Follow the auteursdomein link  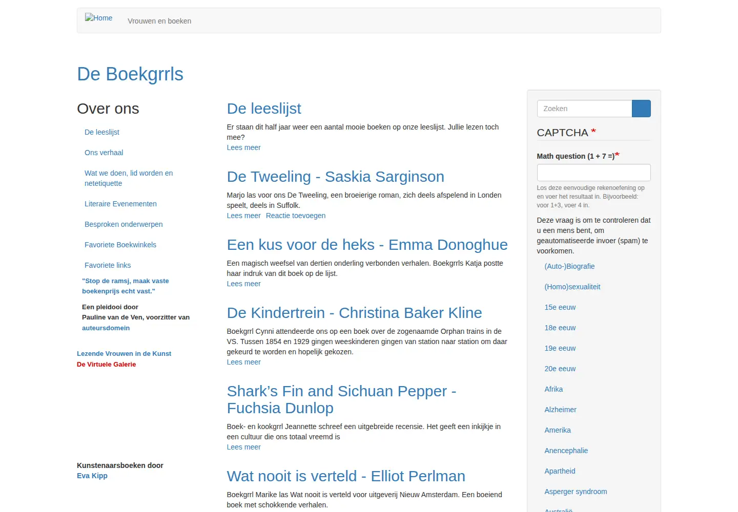(x=106, y=328)
